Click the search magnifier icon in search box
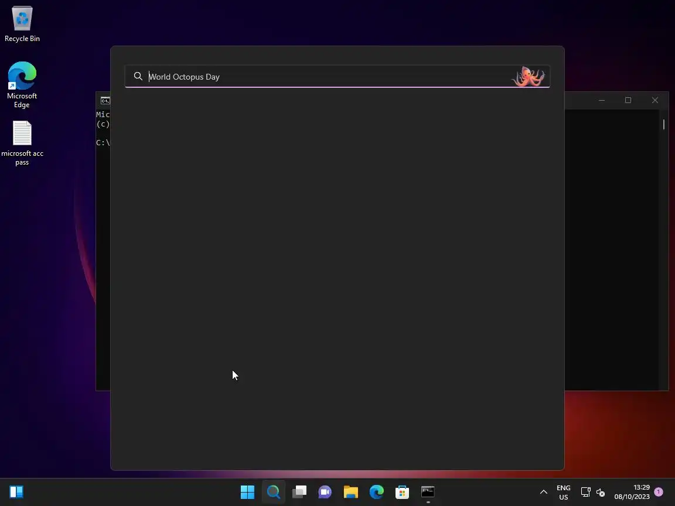 [x=138, y=76]
